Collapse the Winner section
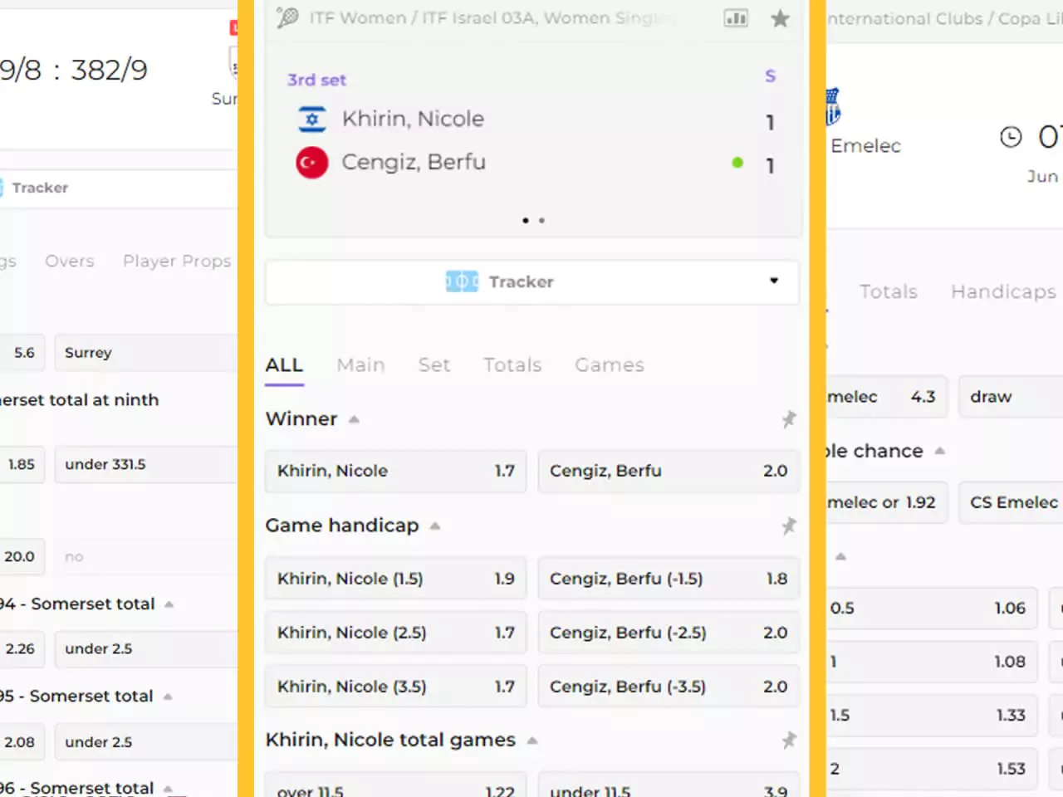Screen dimensions: 1063x797 coord(352,418)
